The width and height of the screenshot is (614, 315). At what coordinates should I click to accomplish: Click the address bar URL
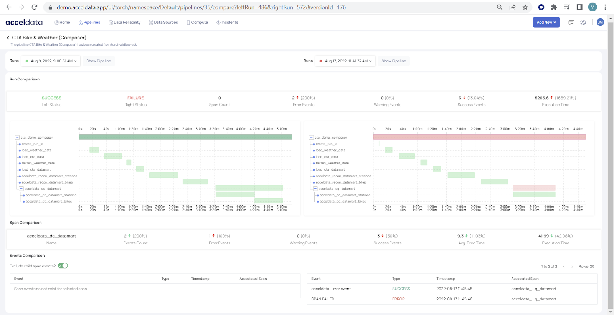[x=201, y=7]
